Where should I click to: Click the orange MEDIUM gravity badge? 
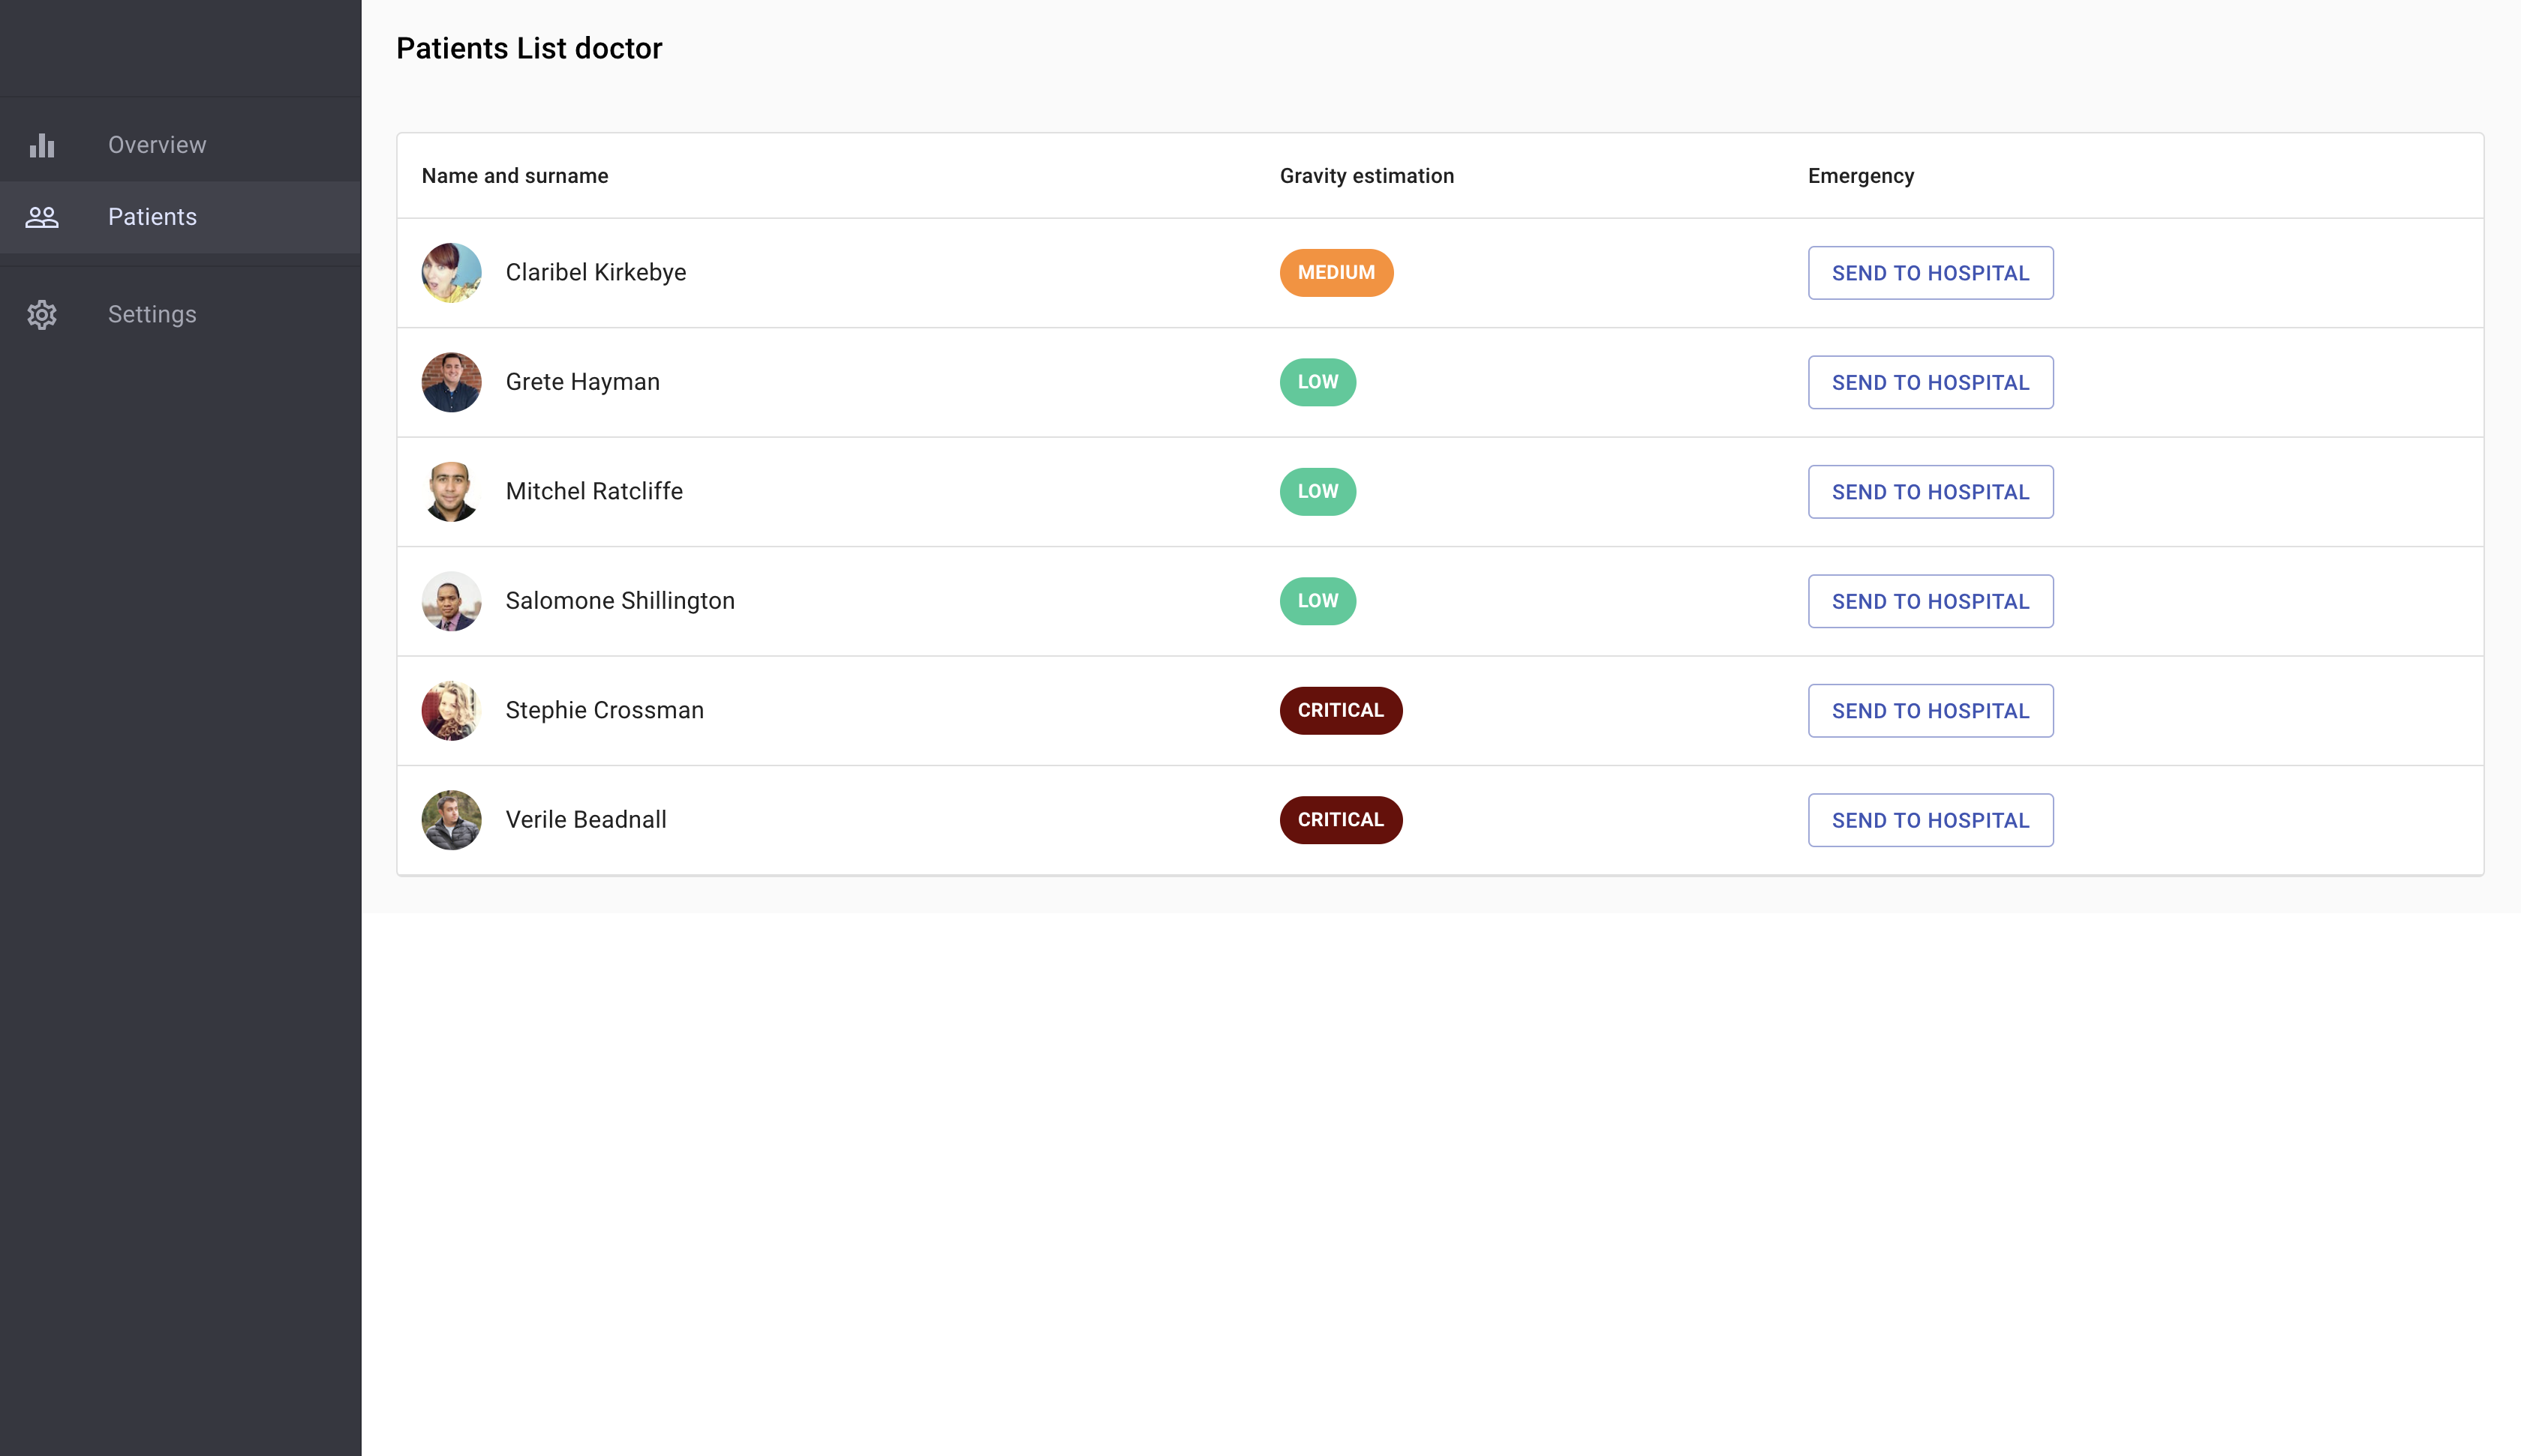[x=1336, y=273]
